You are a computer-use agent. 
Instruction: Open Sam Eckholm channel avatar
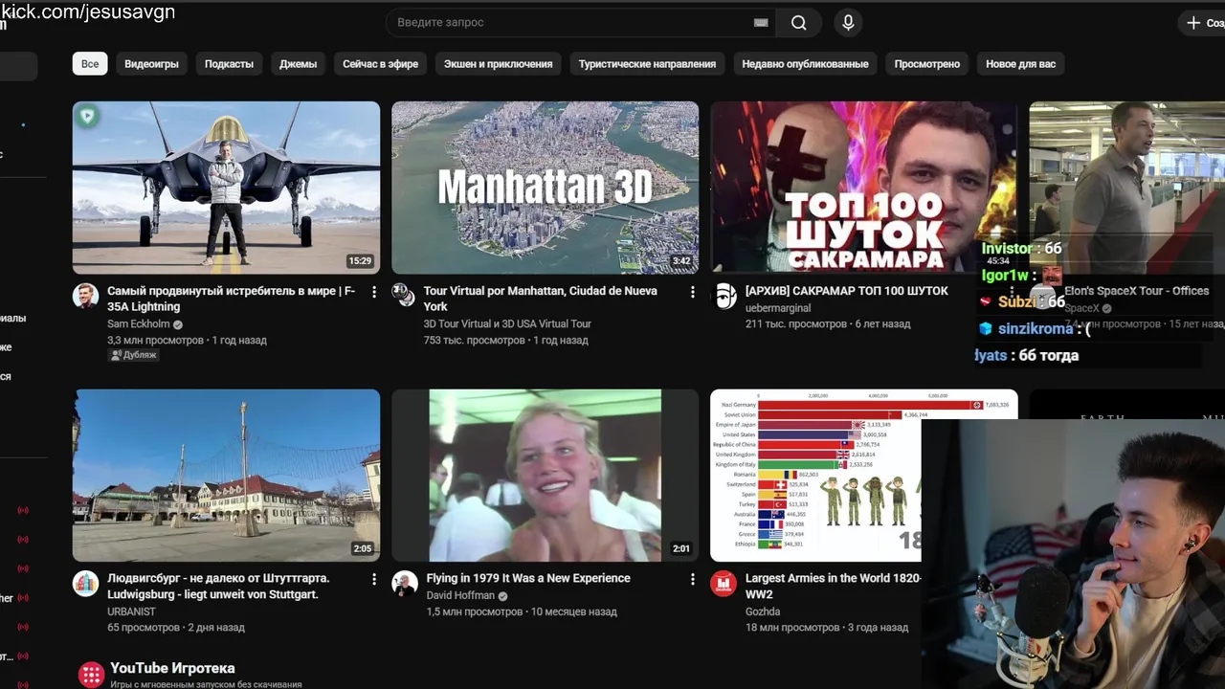pyautogui.click(x=86, y=296)
